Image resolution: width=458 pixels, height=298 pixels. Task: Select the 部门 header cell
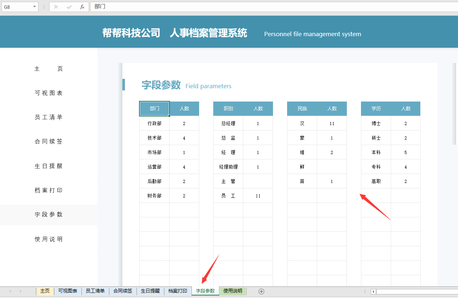[x=154, y=108]
